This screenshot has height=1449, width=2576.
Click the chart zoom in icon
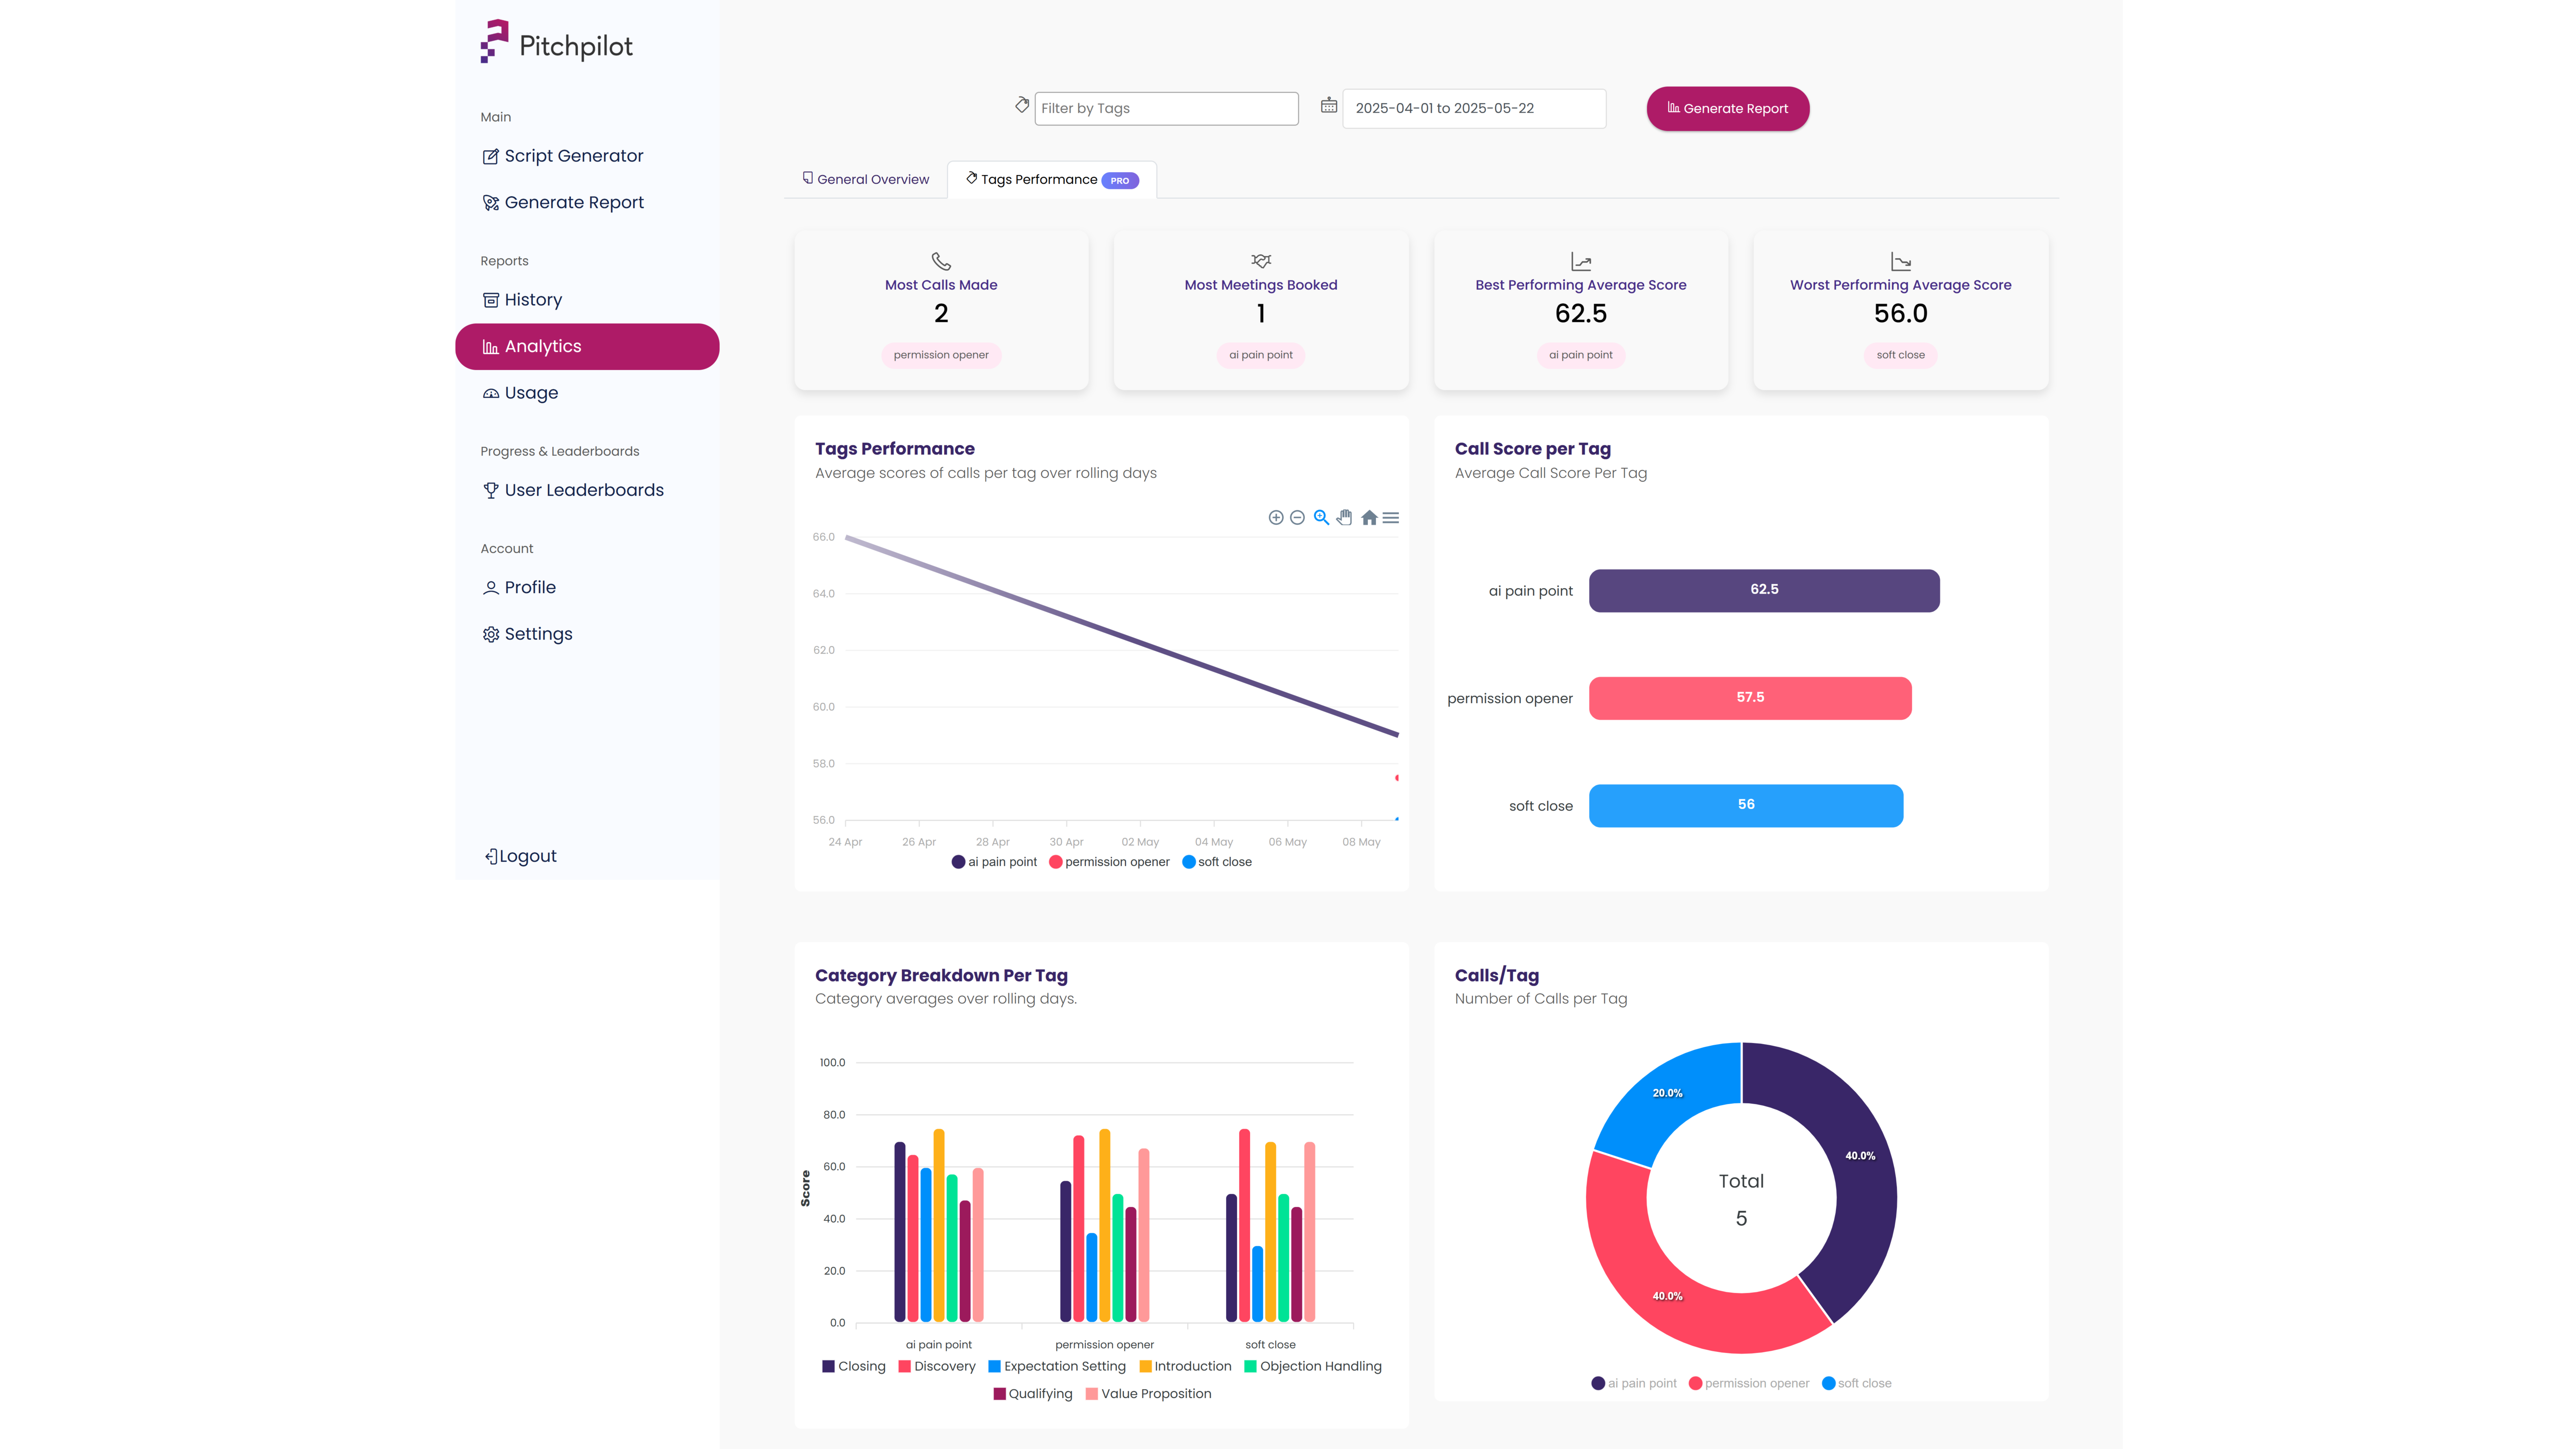point(1276,517)
